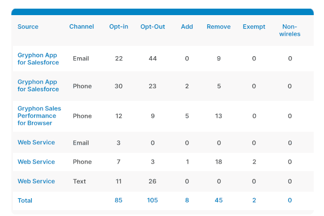This screenshot has width=324, height=216.
Task: Open the Web Service Email source link
Action: click(36, 143)
